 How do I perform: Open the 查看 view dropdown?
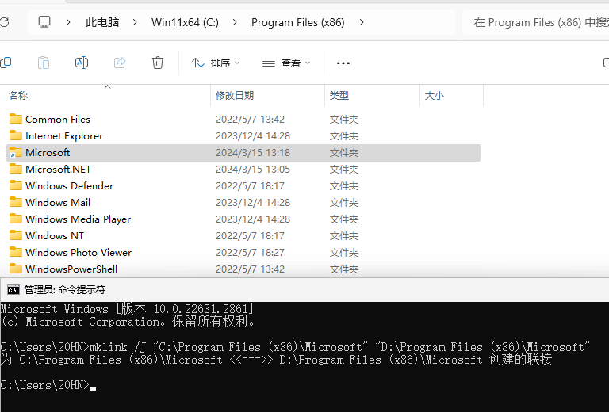[x=286, y=63]
